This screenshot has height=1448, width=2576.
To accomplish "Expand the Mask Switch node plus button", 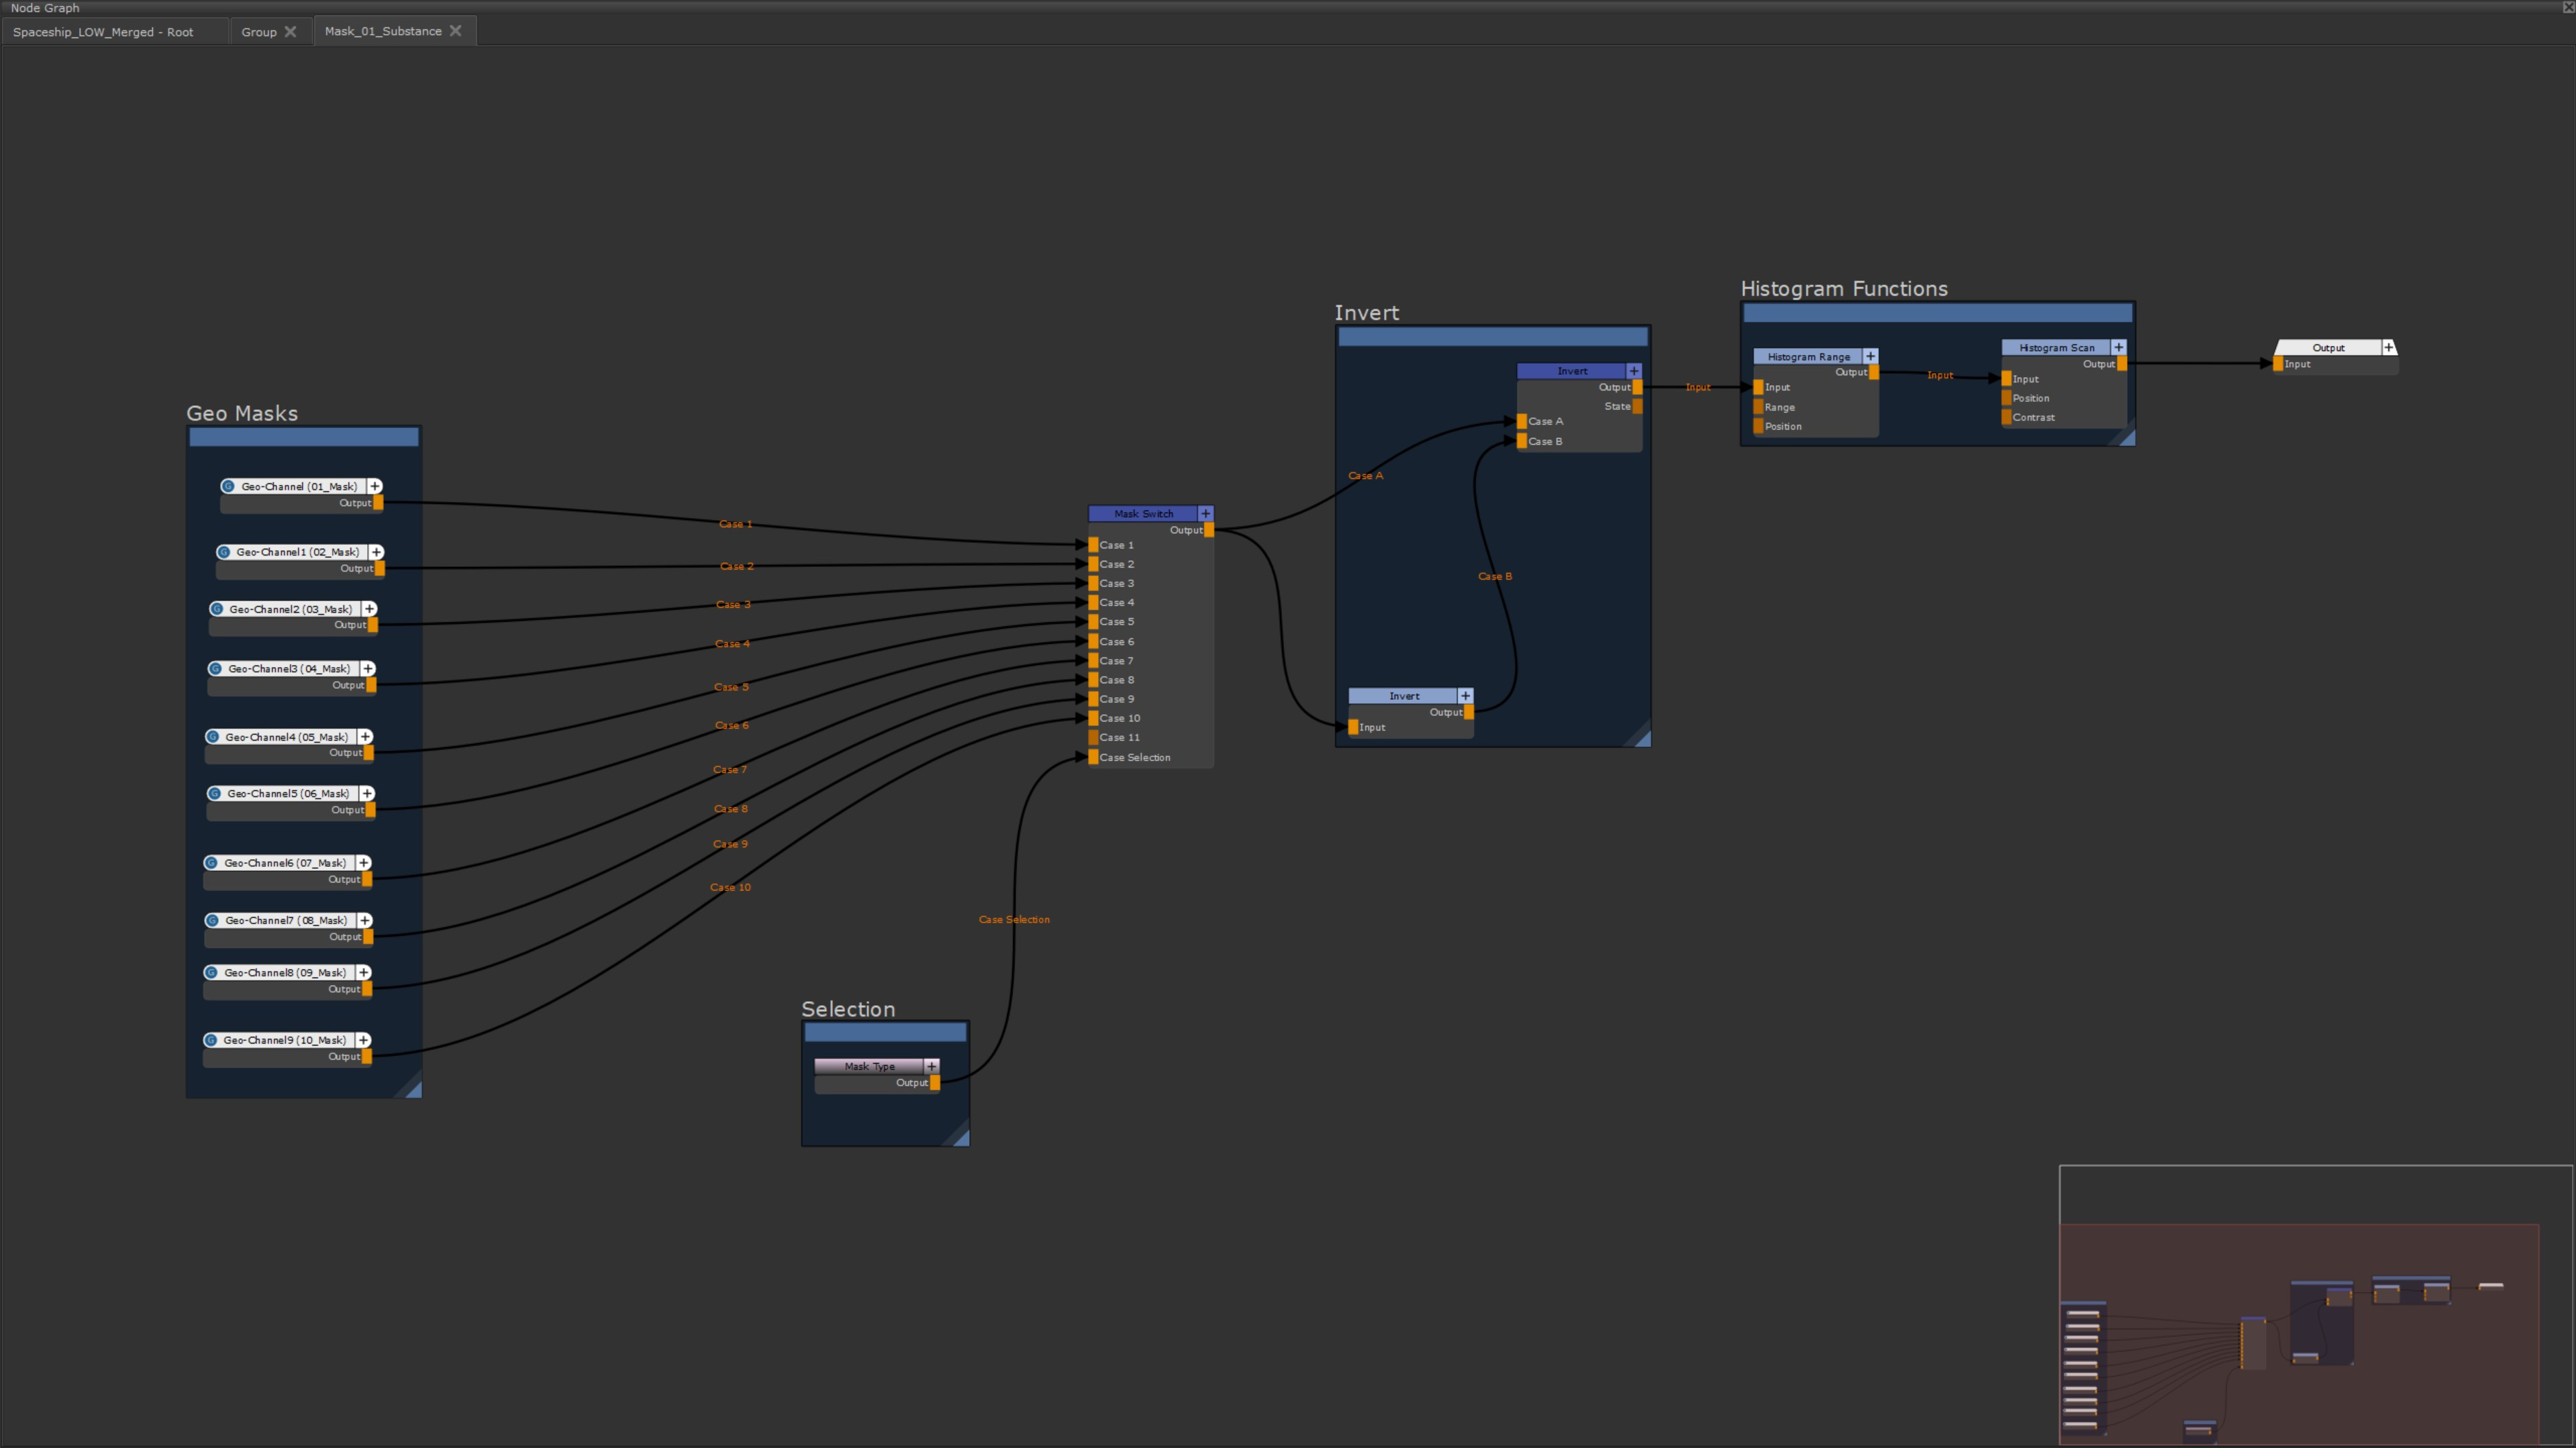I will pos(1206,513).
